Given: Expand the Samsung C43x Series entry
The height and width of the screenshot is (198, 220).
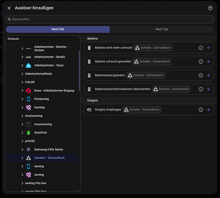Looking at the screenshot, I should tap(22, 149).
